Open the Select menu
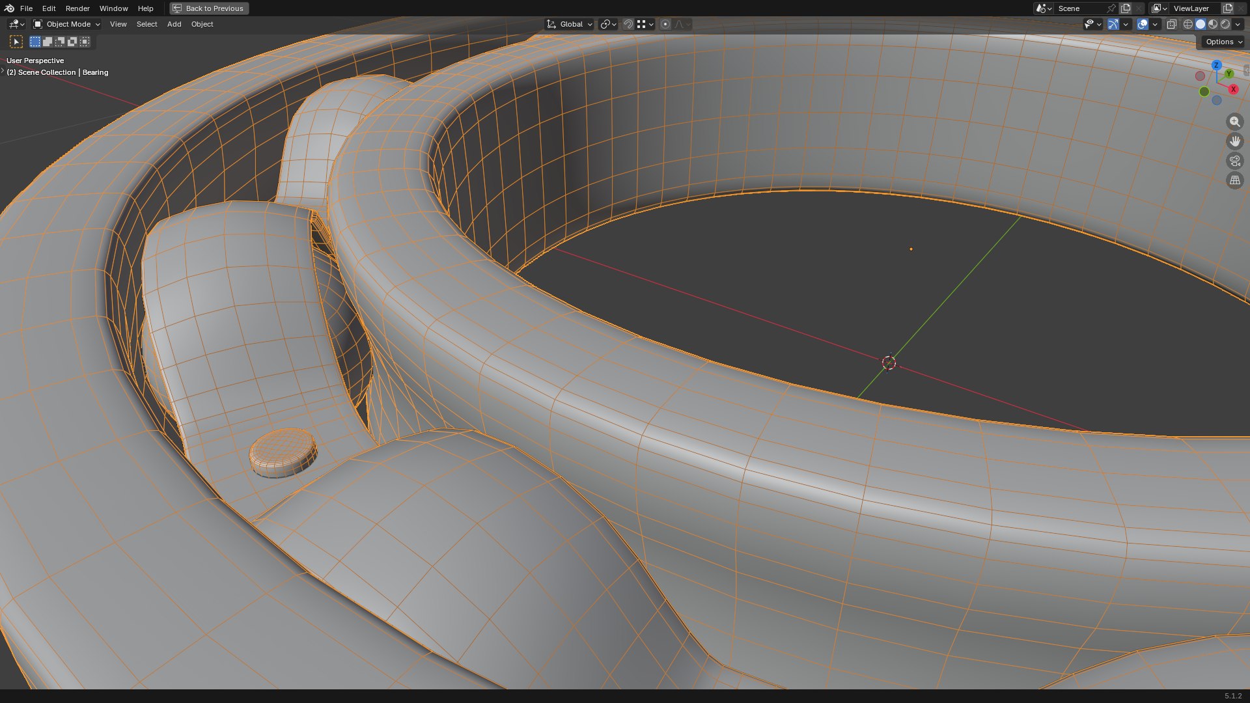This screenshot has height=703, width=1250. (146, 24)
